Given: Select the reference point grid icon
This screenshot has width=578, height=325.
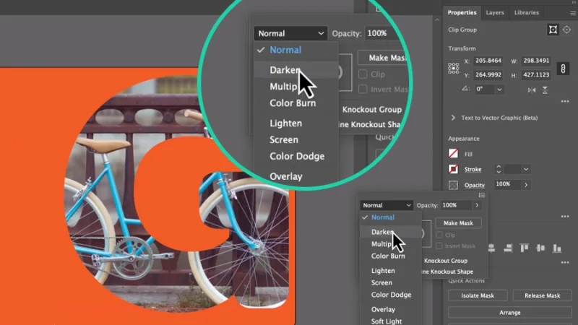Looking at the screenshot, I should 454,68.
